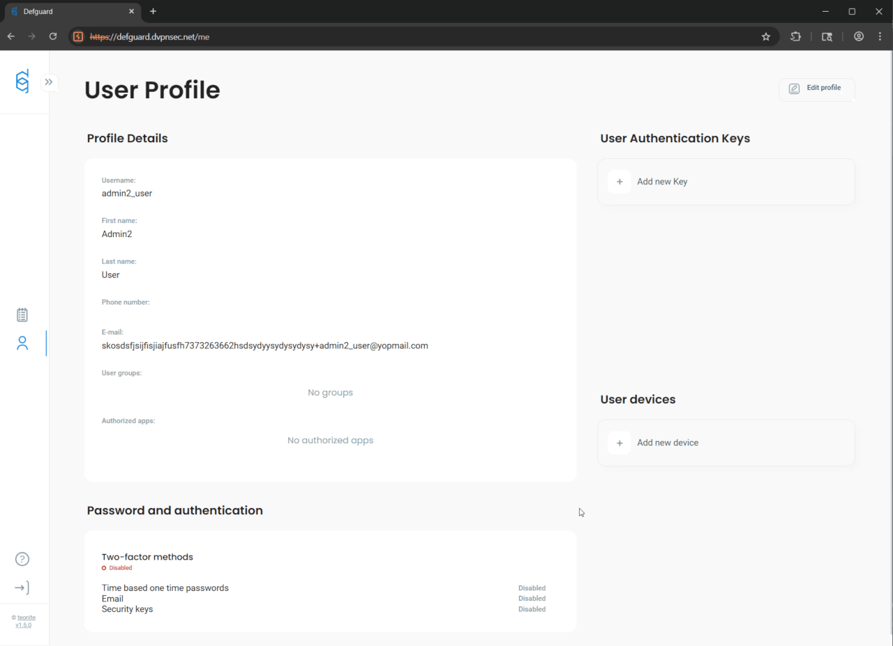This screenshot has height=646, width=893.
Task: Open the v1.5.0 version link
Action: point(24,625)
